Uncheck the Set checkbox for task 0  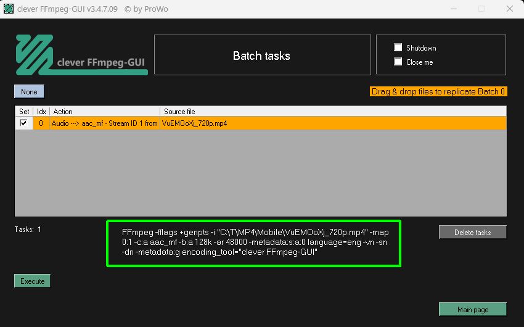(23, 123)
